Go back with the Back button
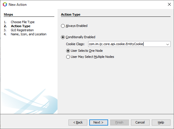This screenshot has width=174, height=129. click(78, 122)
